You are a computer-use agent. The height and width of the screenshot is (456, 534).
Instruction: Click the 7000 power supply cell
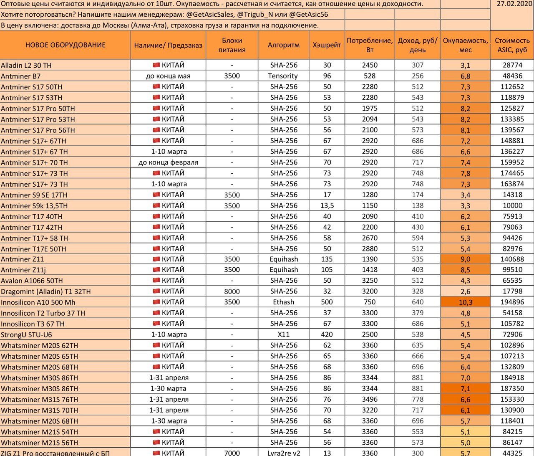(x=232, y=453)
